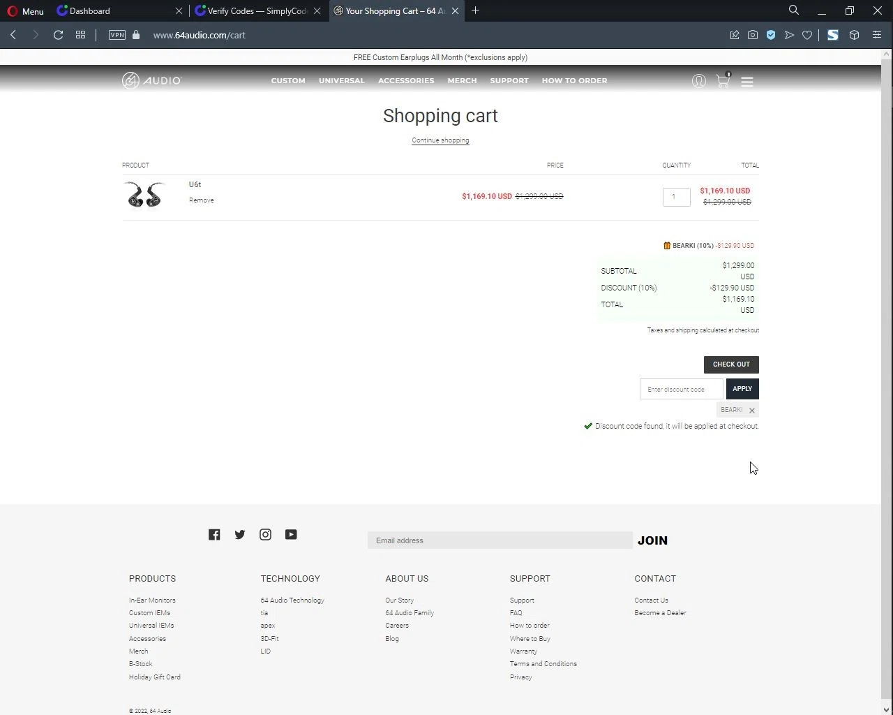Click the Email address newsletter field
The height and width of the screenshot is (715, 893).
(500, 540)
